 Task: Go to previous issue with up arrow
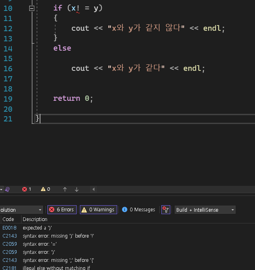(65, 189)
